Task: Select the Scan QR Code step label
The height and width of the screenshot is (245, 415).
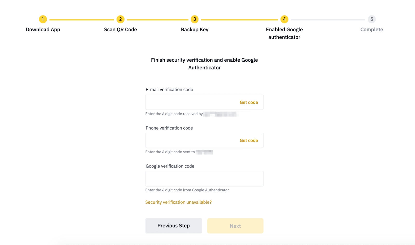Action: (120, 30)
